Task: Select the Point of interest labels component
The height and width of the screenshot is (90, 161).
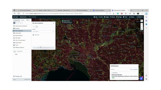Action: (x=22, y=40)
